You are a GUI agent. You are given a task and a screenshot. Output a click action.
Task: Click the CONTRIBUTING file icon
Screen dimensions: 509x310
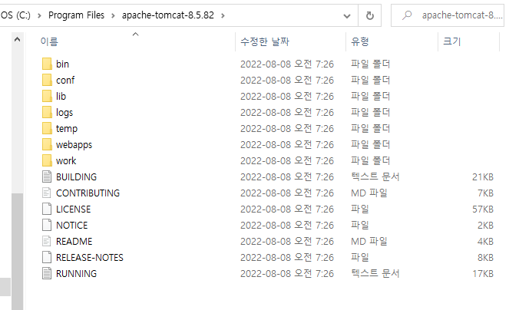click(x=47, y=193)
